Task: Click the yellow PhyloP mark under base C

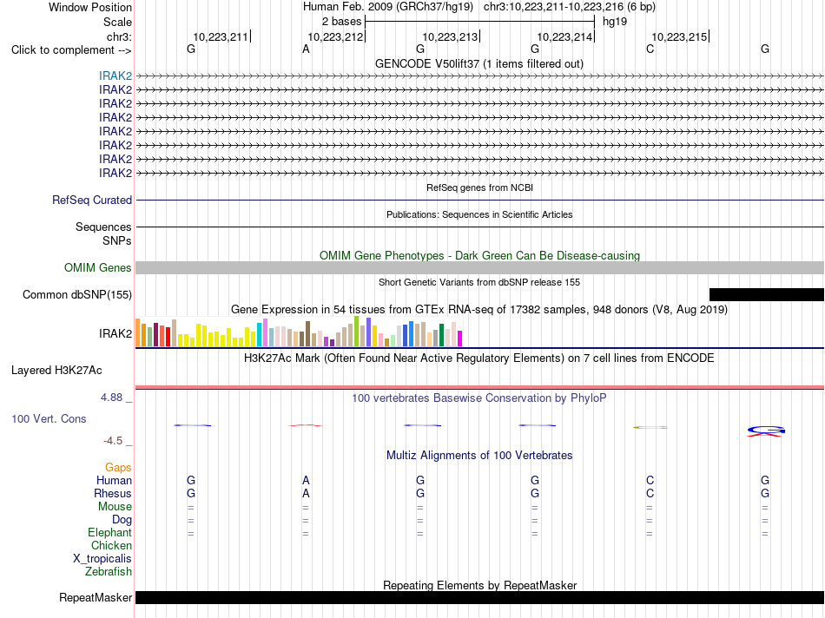Action: [650, 428]
